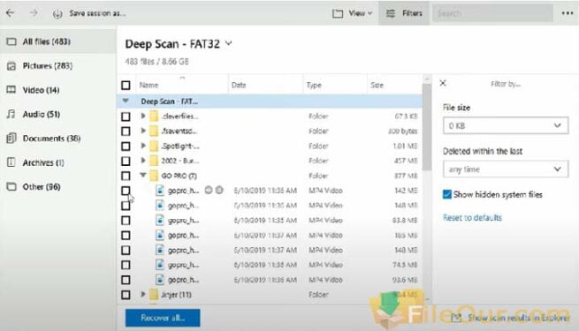Screen dimensions: 579x331
Task: Click second gray circle icon on first gopro row
Action: click(219, 190)
